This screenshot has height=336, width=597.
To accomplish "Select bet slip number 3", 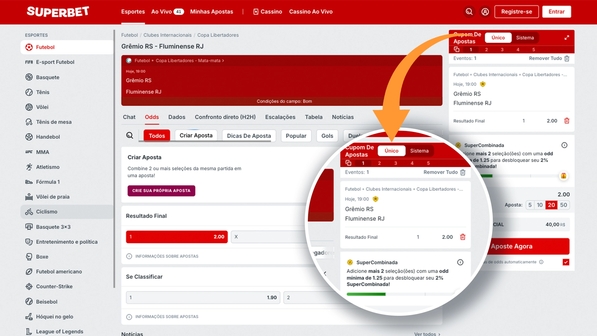I will (x=502, y=49).
